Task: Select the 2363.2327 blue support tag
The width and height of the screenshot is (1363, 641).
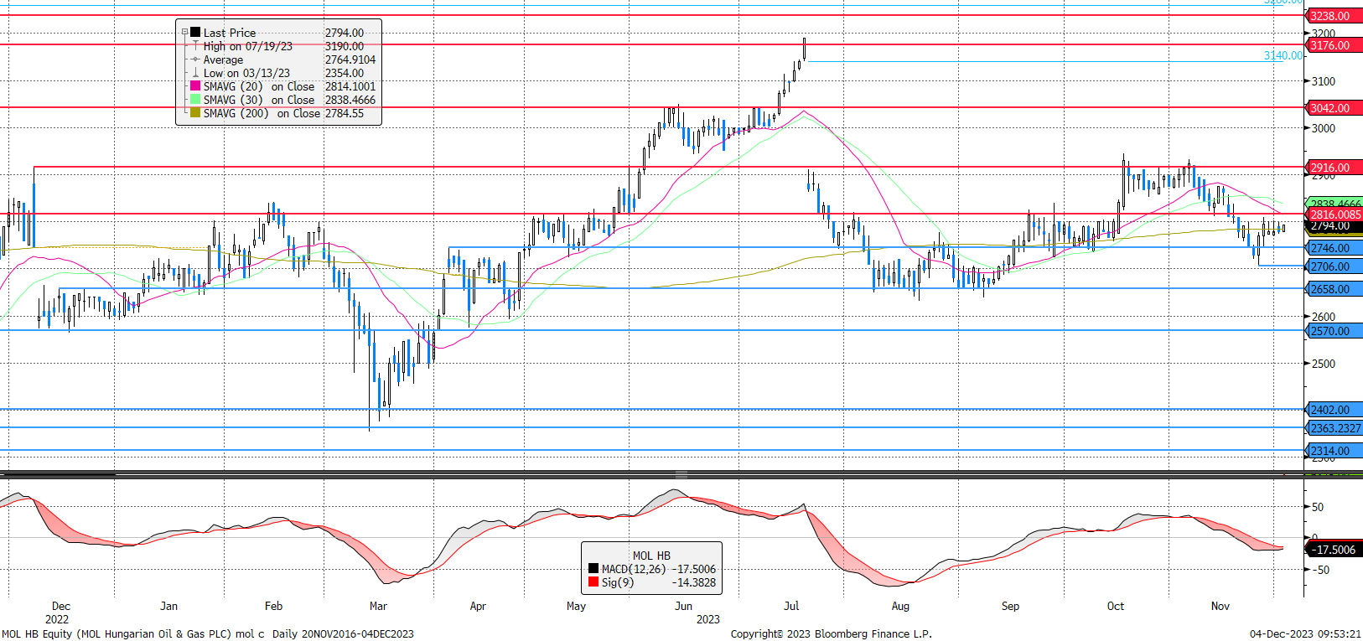Action: tap(1334, 428)
